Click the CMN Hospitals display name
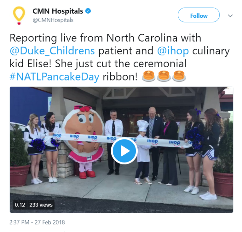 point(58,11)
